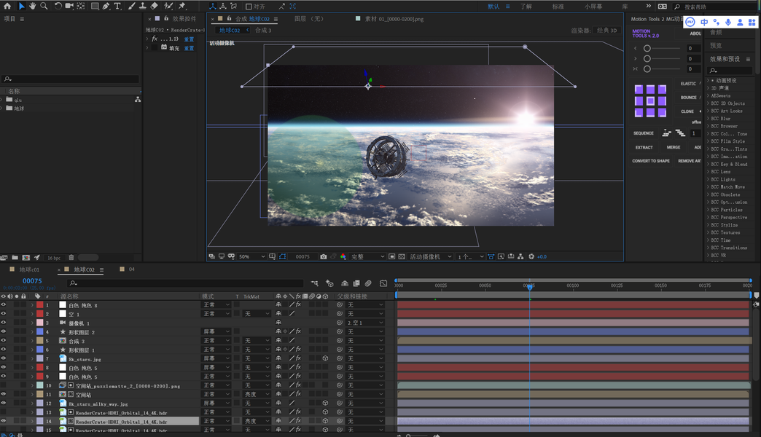
Task: Choose the Eraser tool
Action: [x=154, y=6]
